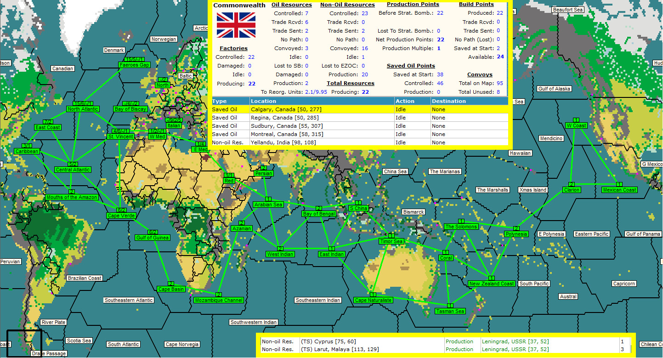663x358 pixels.
Task: Click the Mouths of the Amazon label
Action: tap(72, 198)
